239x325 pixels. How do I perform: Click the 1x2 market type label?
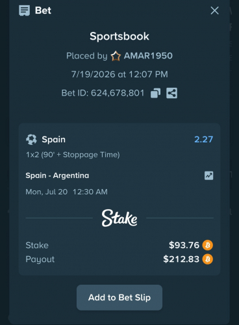pyautogui.click(x=73, y=155)
